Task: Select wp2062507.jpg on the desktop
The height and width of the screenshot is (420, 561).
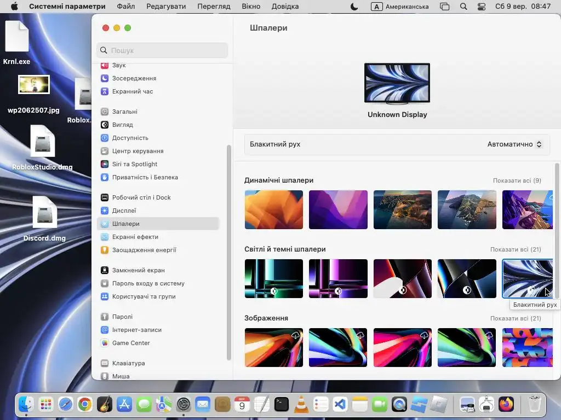Action: pos(33,94)
